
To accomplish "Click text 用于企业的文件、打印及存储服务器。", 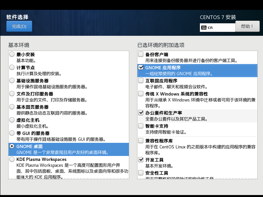I will pyautogui.click(x=52, y=100).
